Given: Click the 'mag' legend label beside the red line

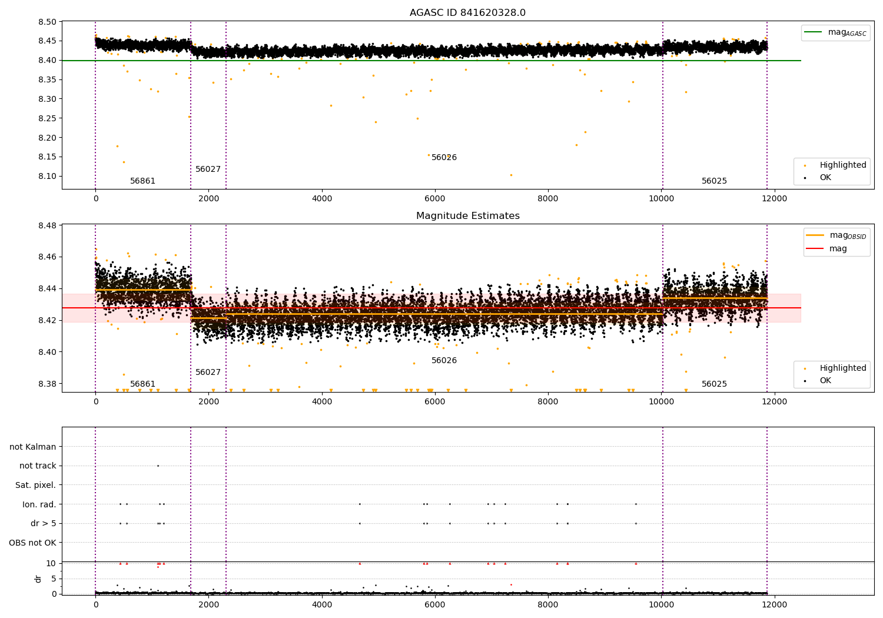Looking at the screenshot, I should pyautogui.click(x=838, y=249).
